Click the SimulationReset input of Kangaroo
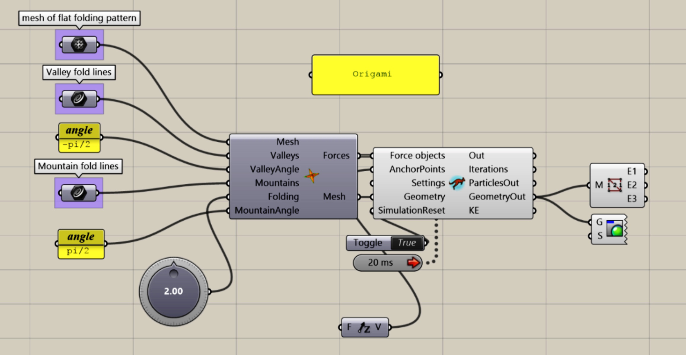Image resolution: width=686 pixels, height=355 pixels. click(x=411, y=210)
